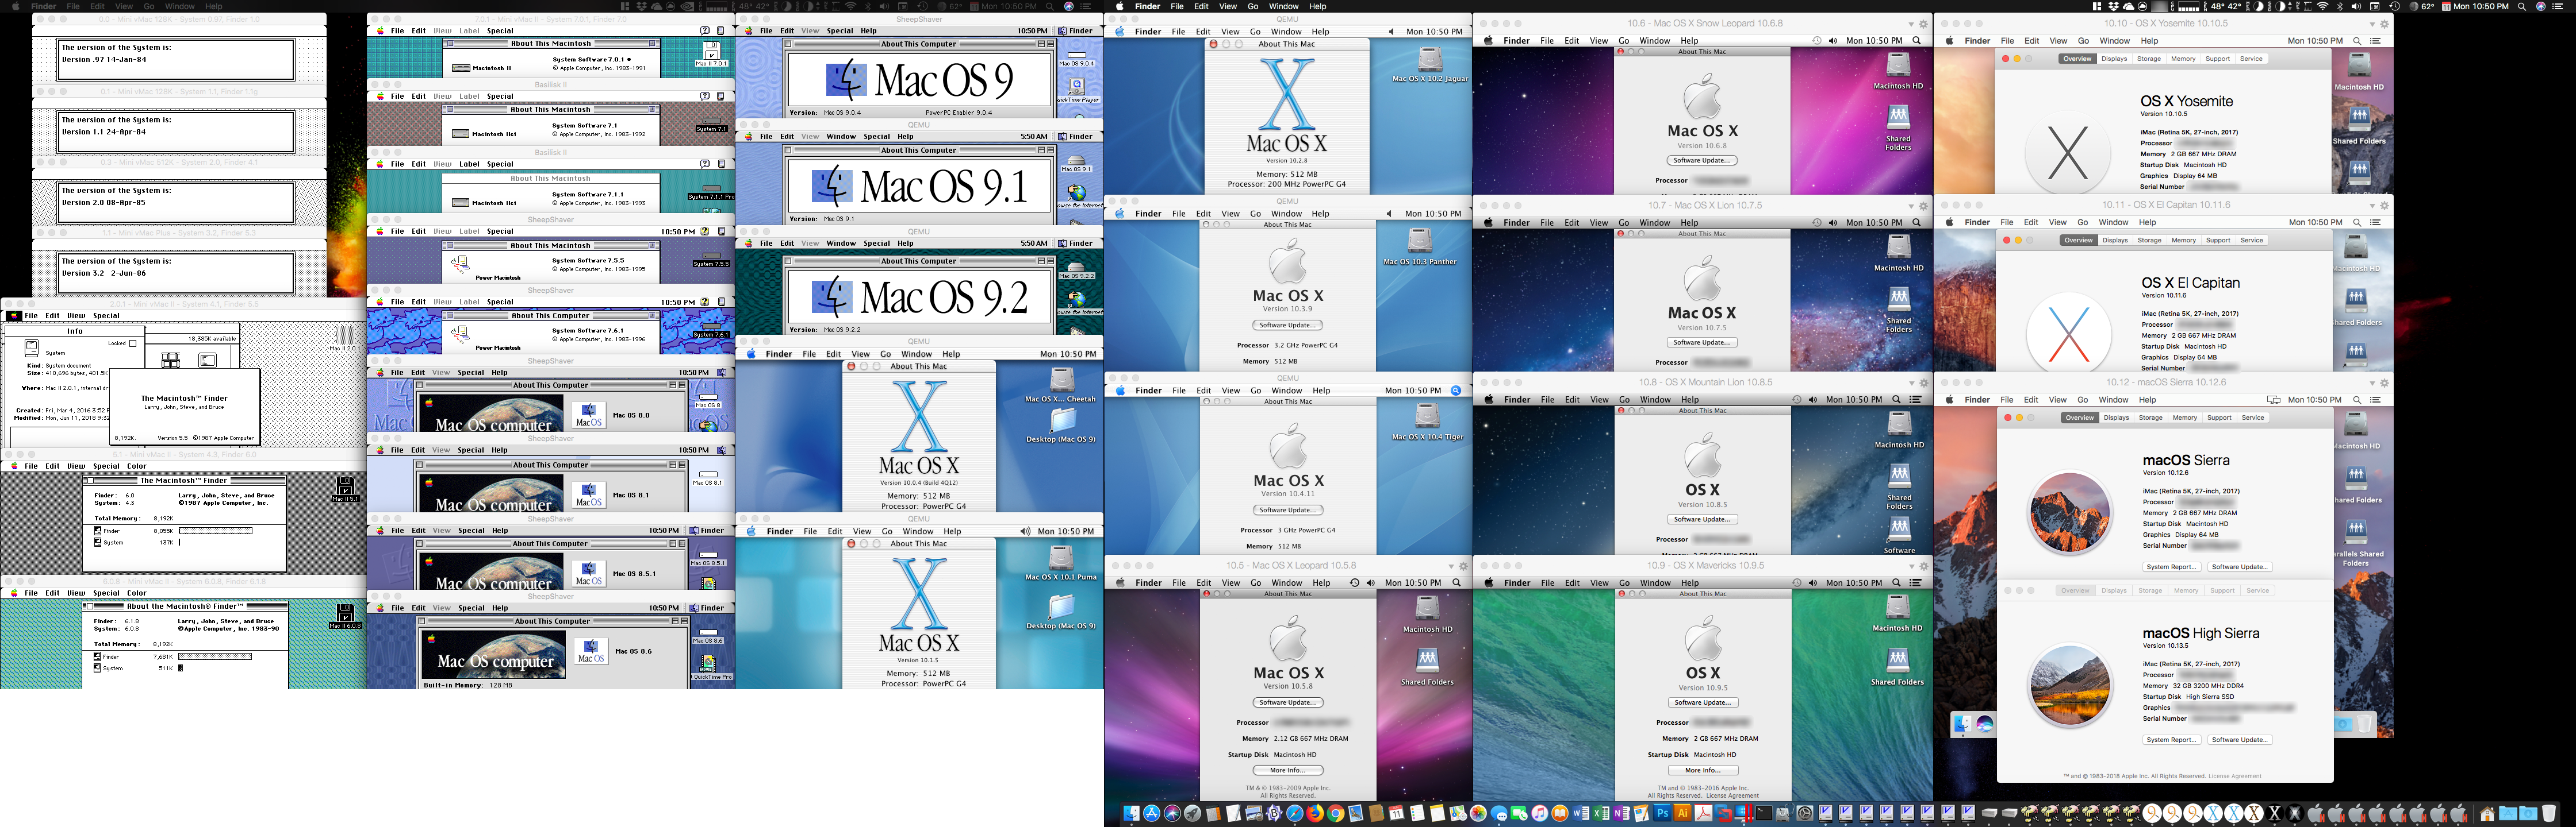Open Google Chrome in the Dock
The image size is (2576, 827).
click(x=1335, y=813)
